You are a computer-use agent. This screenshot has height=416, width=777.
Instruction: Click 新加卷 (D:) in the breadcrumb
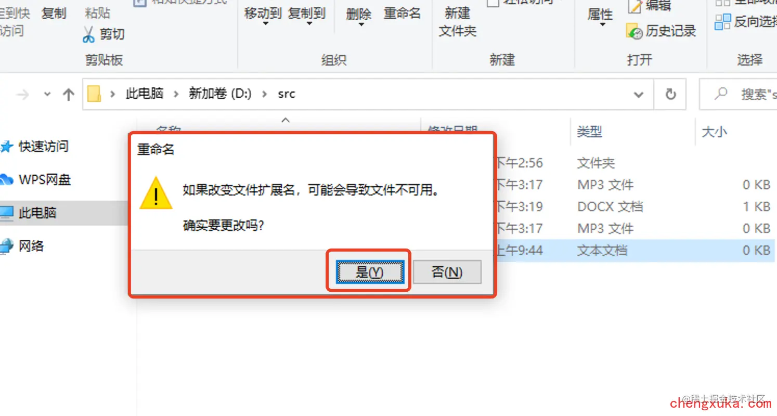(220, 94)
